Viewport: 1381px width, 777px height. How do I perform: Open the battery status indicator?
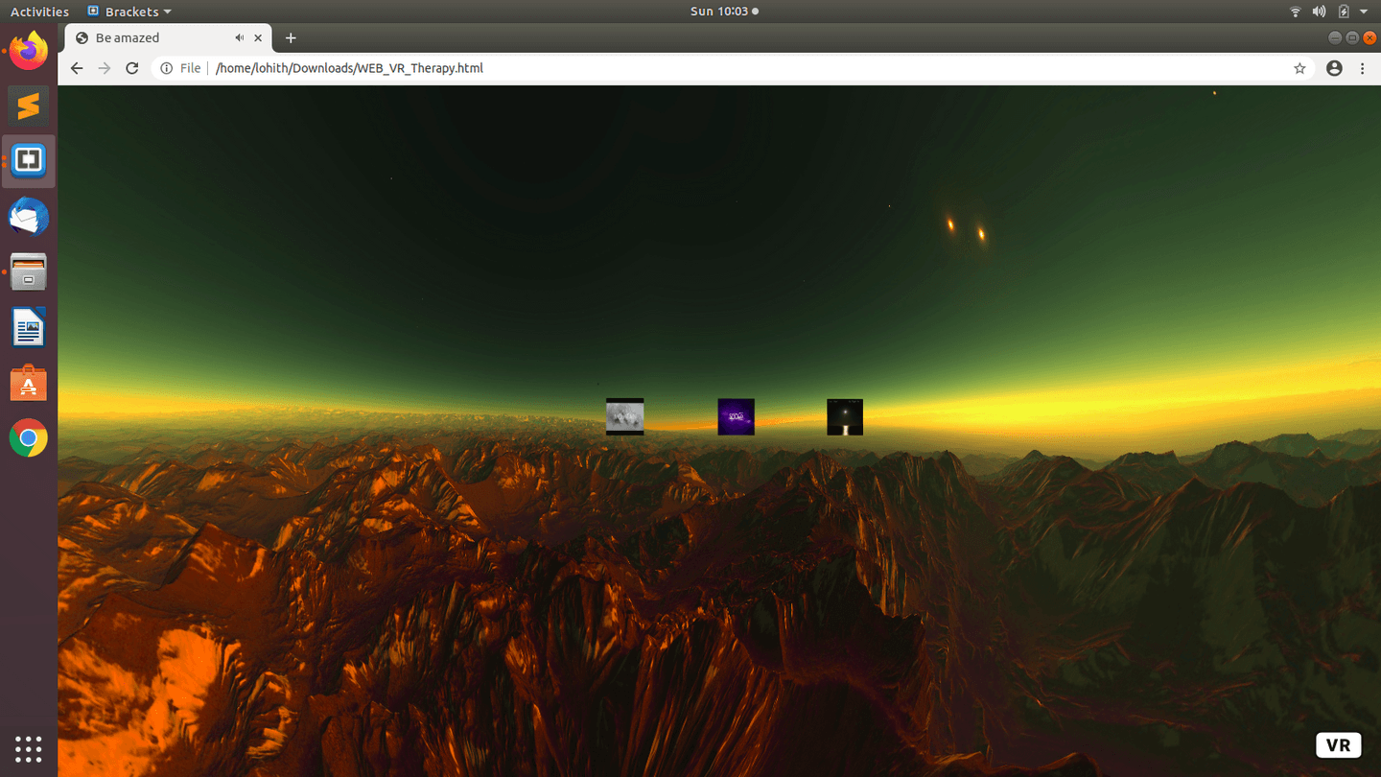(1344, 12)
